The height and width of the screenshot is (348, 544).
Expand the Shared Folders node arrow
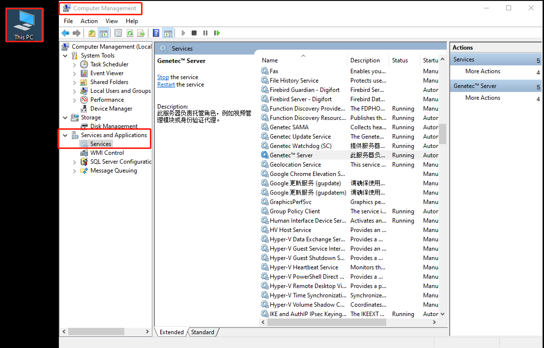(x=74, y=82)
